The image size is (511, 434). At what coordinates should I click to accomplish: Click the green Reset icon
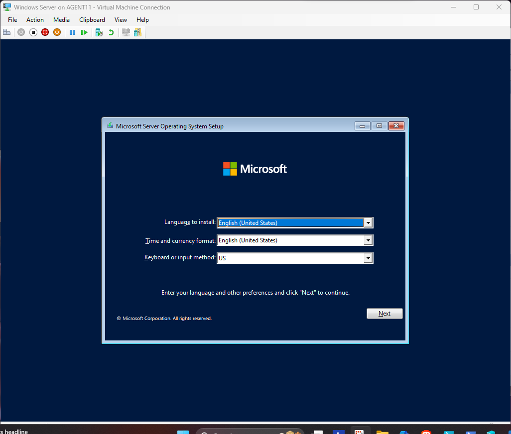coord(84,32)
